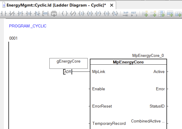The height and width of the screenshot is (129, 182).
Task: Click the add column grid icon
Action: point(162,14)
